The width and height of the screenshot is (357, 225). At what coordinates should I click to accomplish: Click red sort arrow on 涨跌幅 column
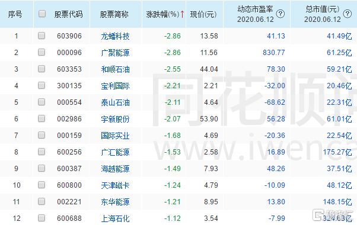(x=182, y=14)
